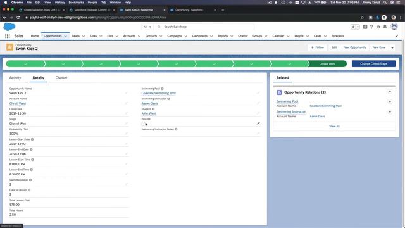405x228 pixels.
Task: Click the Change Closed Stage button
Action: pos(373,63)
